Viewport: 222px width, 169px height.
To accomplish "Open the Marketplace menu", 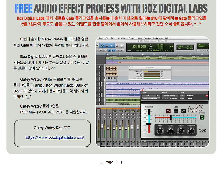I will tap(158, 38).
